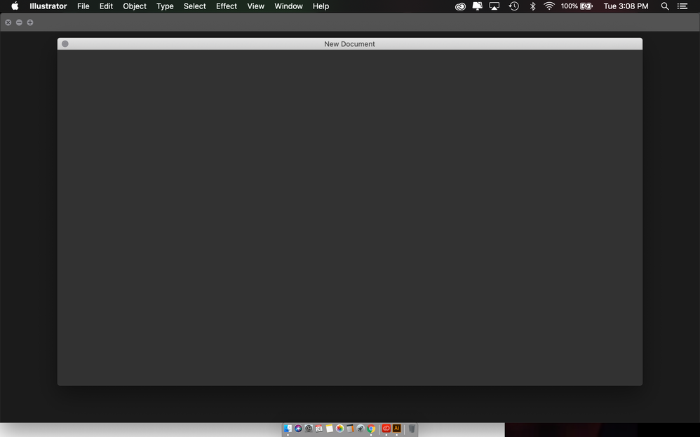The image size is (700, 437).
Task: Open Notification Center
Action: click(682, 6)
